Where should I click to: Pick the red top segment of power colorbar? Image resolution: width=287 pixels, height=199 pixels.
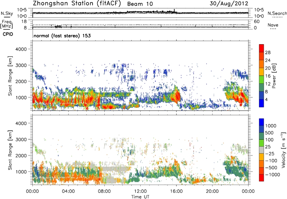click(x=262, y=48)
